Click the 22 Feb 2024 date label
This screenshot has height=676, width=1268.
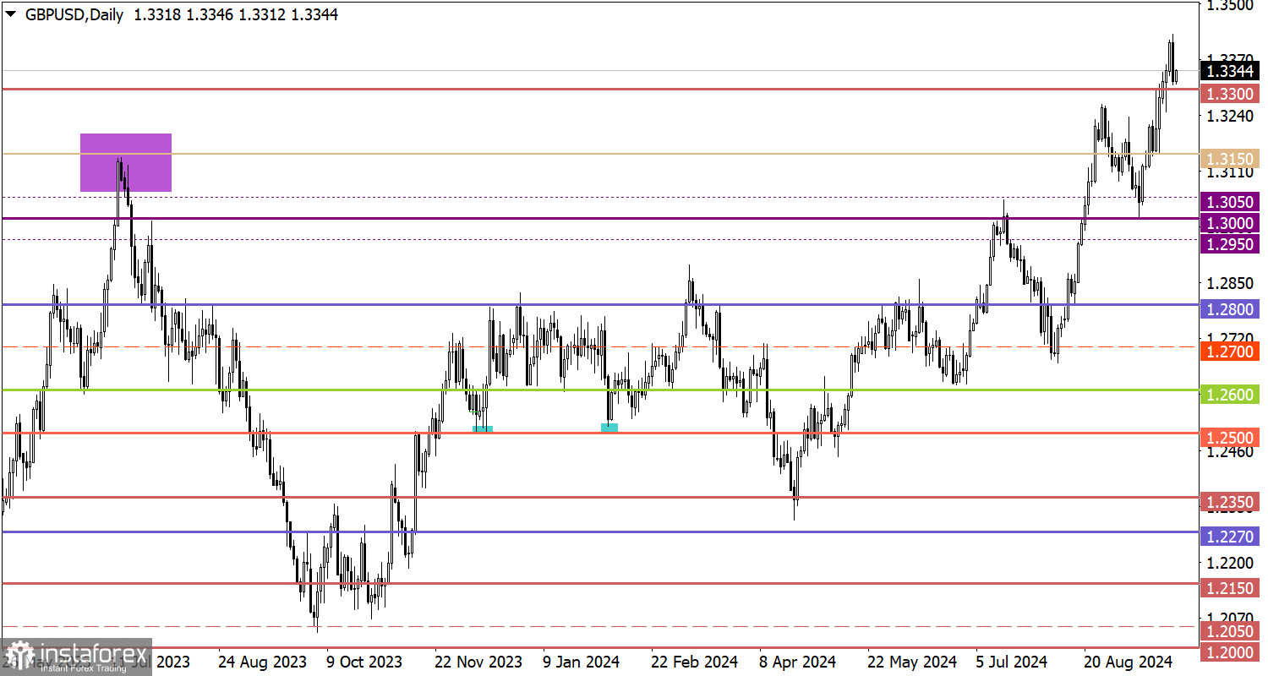(x=697, y=661)
